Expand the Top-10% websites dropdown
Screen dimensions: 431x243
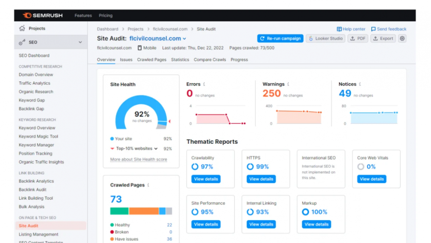coord(156,148)
